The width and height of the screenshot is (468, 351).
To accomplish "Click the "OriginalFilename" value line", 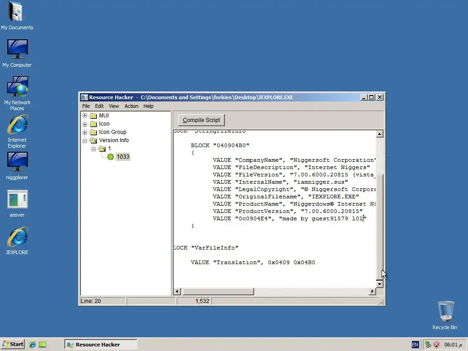I will pyautogui.click(x=286, y=197).
